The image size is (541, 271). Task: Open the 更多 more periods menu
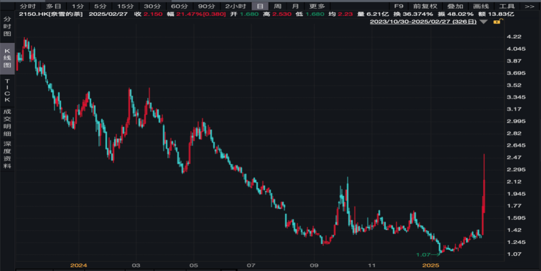[x=317, y=6]
